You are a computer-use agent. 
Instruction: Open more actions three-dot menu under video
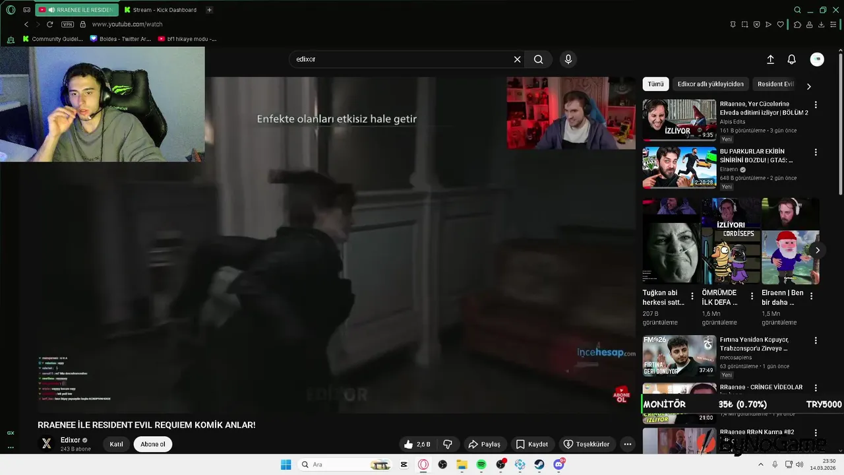point(628,444)
